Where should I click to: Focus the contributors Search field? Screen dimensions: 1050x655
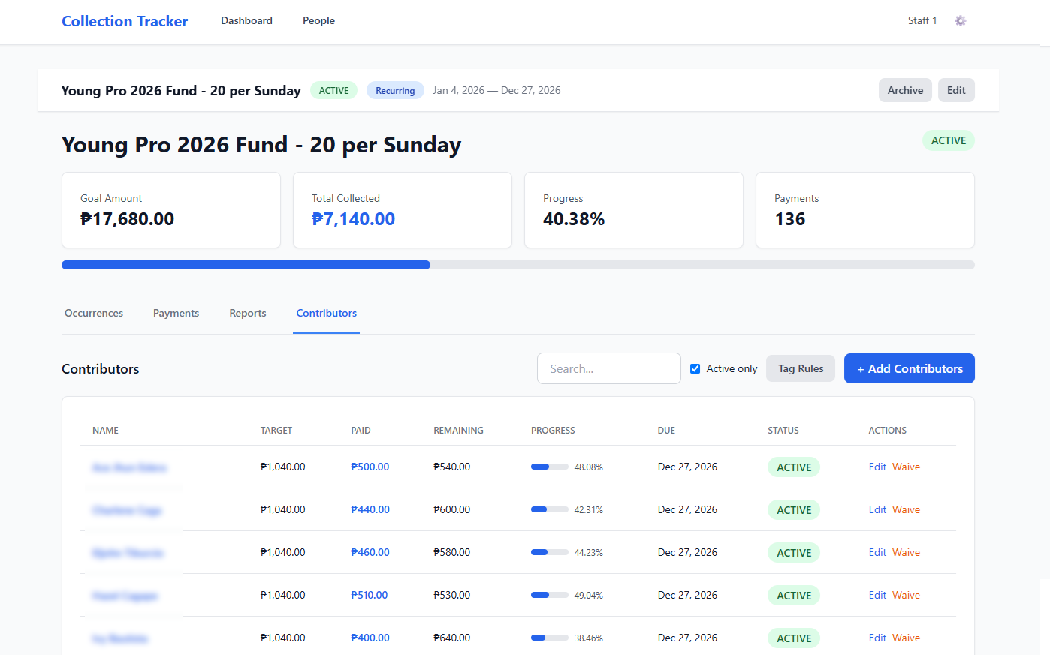click(608, 368)
